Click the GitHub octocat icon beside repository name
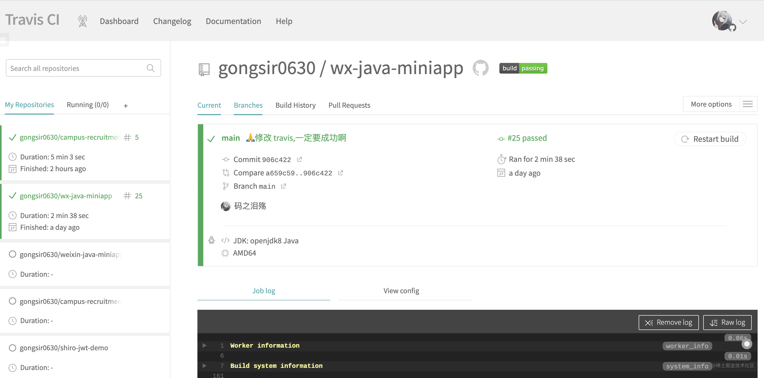The image size is (764, 378). pyautogui.click(x=480, y=68)
